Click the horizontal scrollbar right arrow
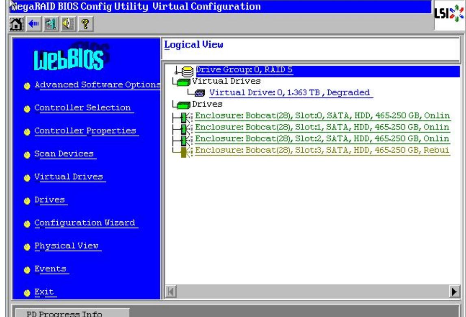The width and height of the screenshot is (466, 317). point(454,291)
